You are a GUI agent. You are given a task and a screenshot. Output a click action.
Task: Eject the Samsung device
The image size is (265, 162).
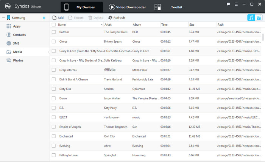44,17
